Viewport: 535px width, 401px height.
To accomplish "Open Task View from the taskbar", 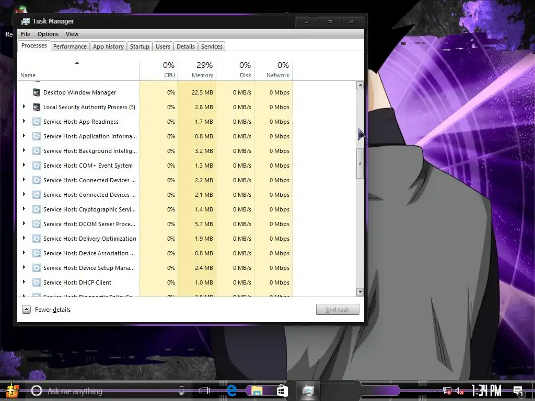I will coord(205,391).
